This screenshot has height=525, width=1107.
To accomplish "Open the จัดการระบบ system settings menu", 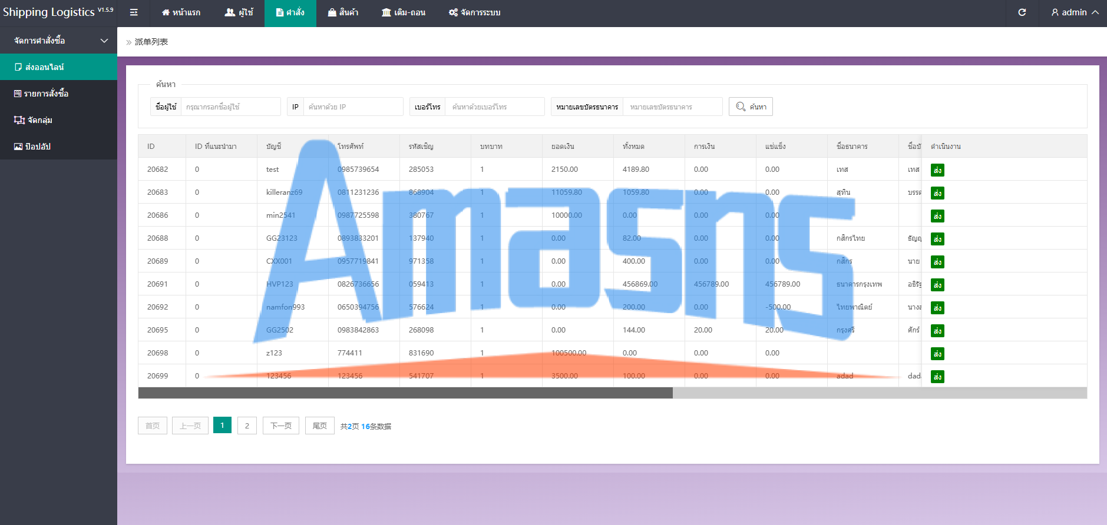I will point(474,12).
